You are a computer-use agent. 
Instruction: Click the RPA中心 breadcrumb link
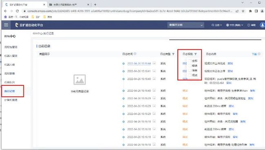38,34
